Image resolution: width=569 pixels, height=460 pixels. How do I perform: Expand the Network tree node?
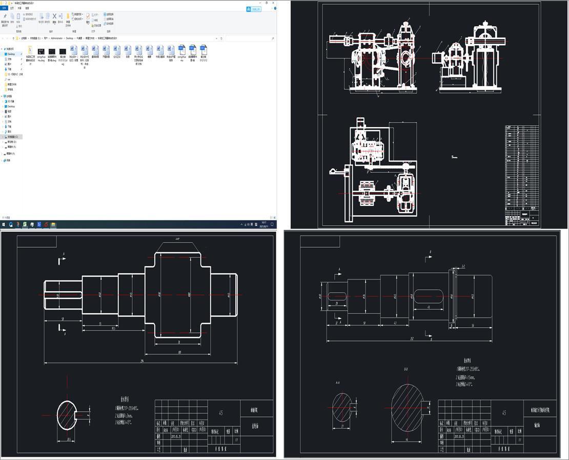click(x=2, y=161)
